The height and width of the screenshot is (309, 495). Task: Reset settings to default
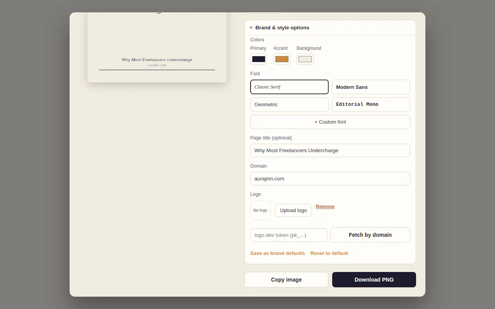(329, 253)
